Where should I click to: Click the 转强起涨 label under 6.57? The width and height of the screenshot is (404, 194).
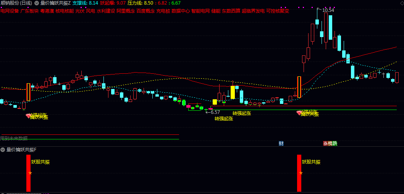pos(224,119)
